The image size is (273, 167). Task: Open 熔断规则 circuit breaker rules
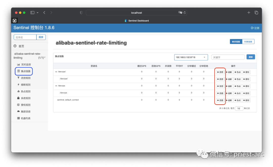point(24,85)
